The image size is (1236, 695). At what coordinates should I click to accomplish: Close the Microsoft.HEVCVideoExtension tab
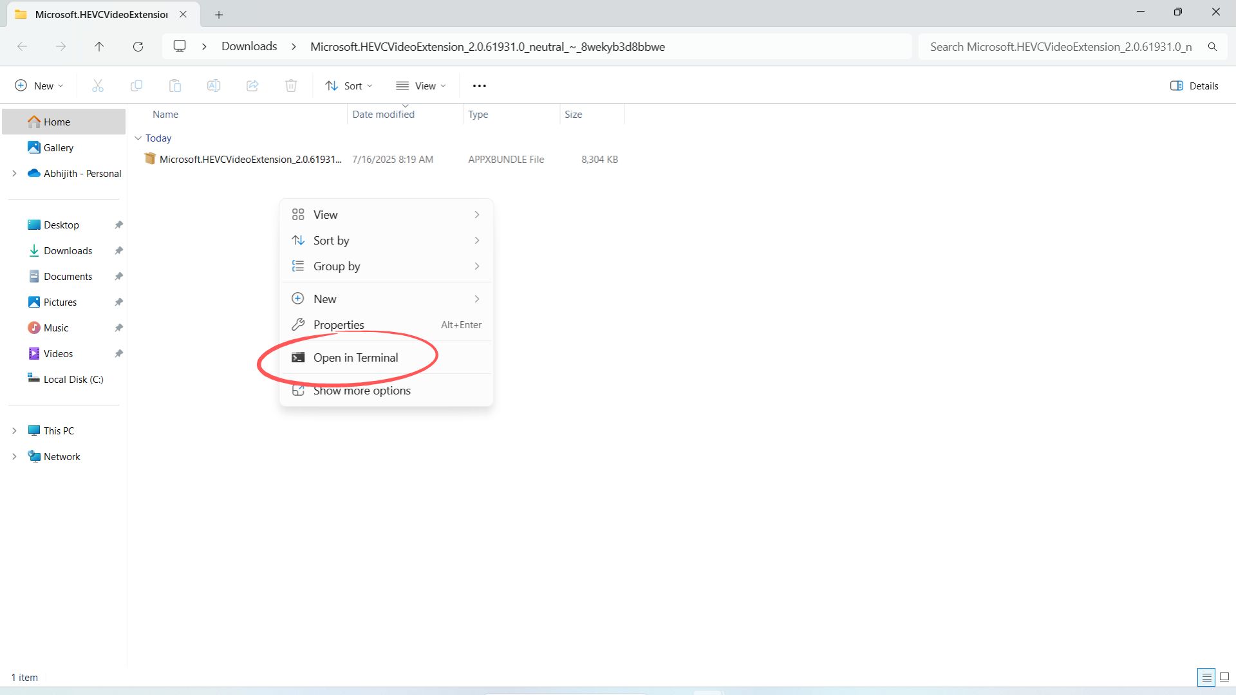tap(183, 14)
